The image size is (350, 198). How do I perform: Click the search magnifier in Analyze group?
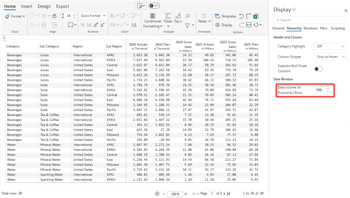(x=188, y=16)
